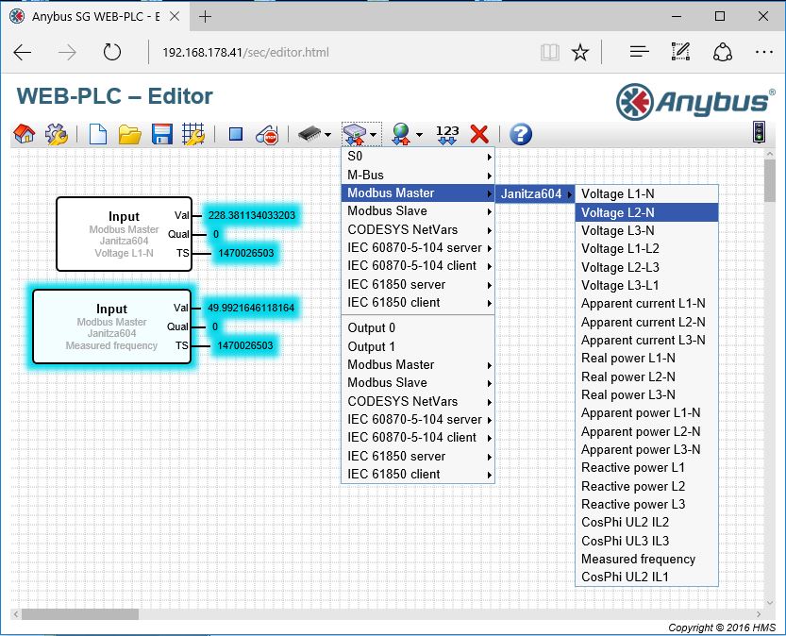Open the output IEC 61850 server entry
786x636 pixels.
coord(418,456)
